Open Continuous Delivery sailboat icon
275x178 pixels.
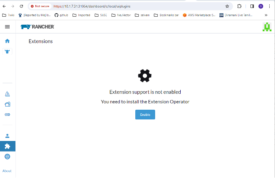(7, 94)
